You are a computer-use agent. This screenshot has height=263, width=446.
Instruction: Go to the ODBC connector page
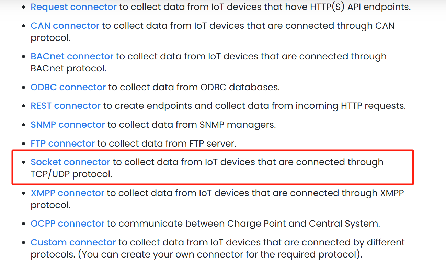click(x=68, y=87)
